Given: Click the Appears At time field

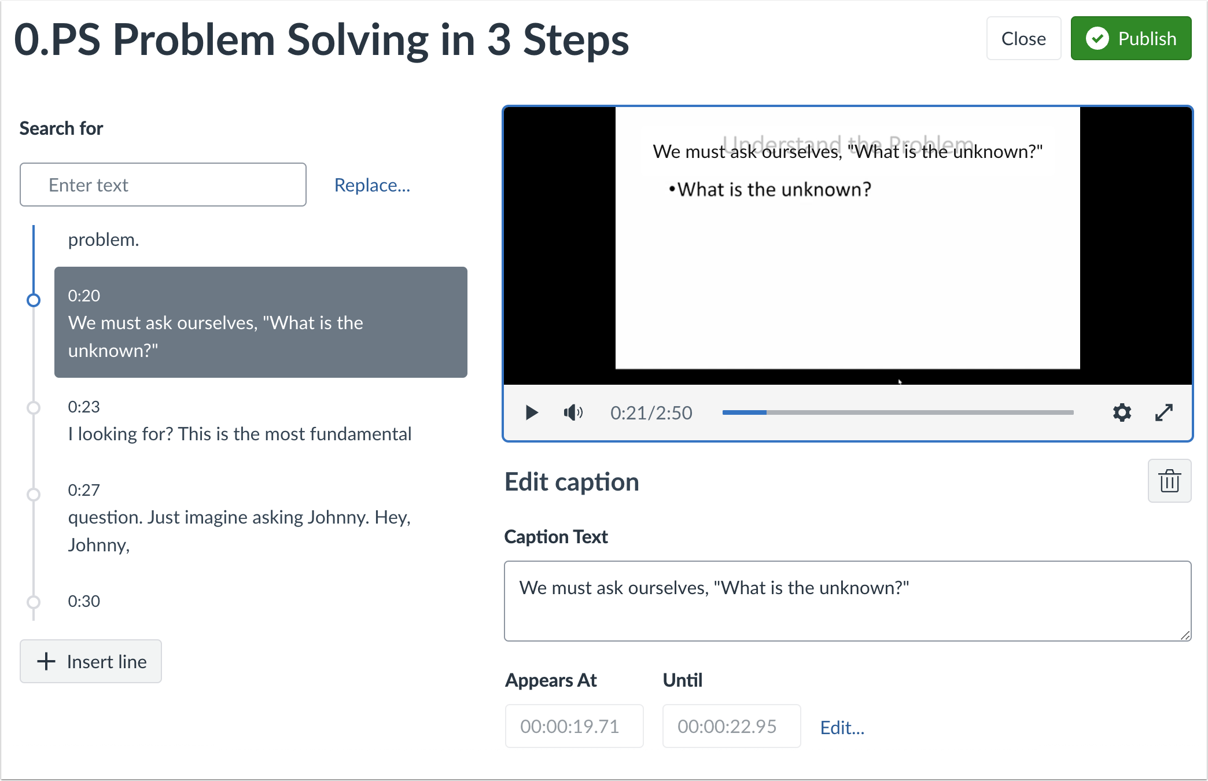Looking at the screenshot, I should (x=574, y=726).
